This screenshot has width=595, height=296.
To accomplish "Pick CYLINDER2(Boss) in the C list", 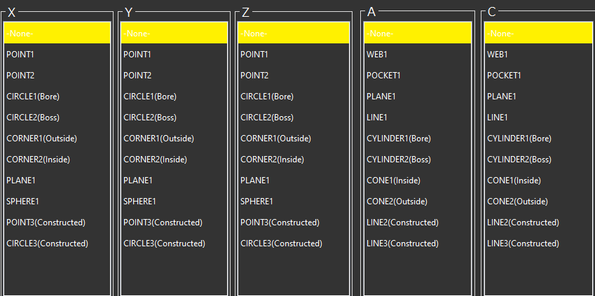I will (x=519, y=160).
